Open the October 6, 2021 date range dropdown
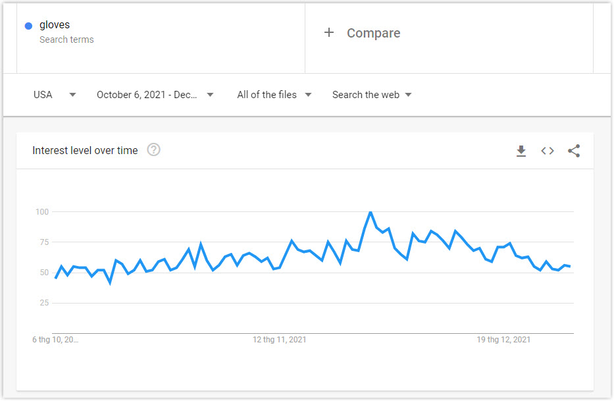Screen dimensions: 614x401 tap(155, 94)
